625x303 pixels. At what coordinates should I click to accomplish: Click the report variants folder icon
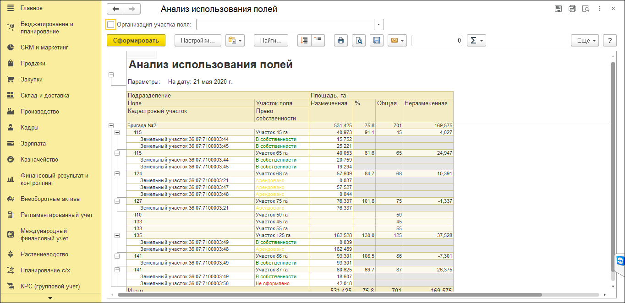(236, 41)
